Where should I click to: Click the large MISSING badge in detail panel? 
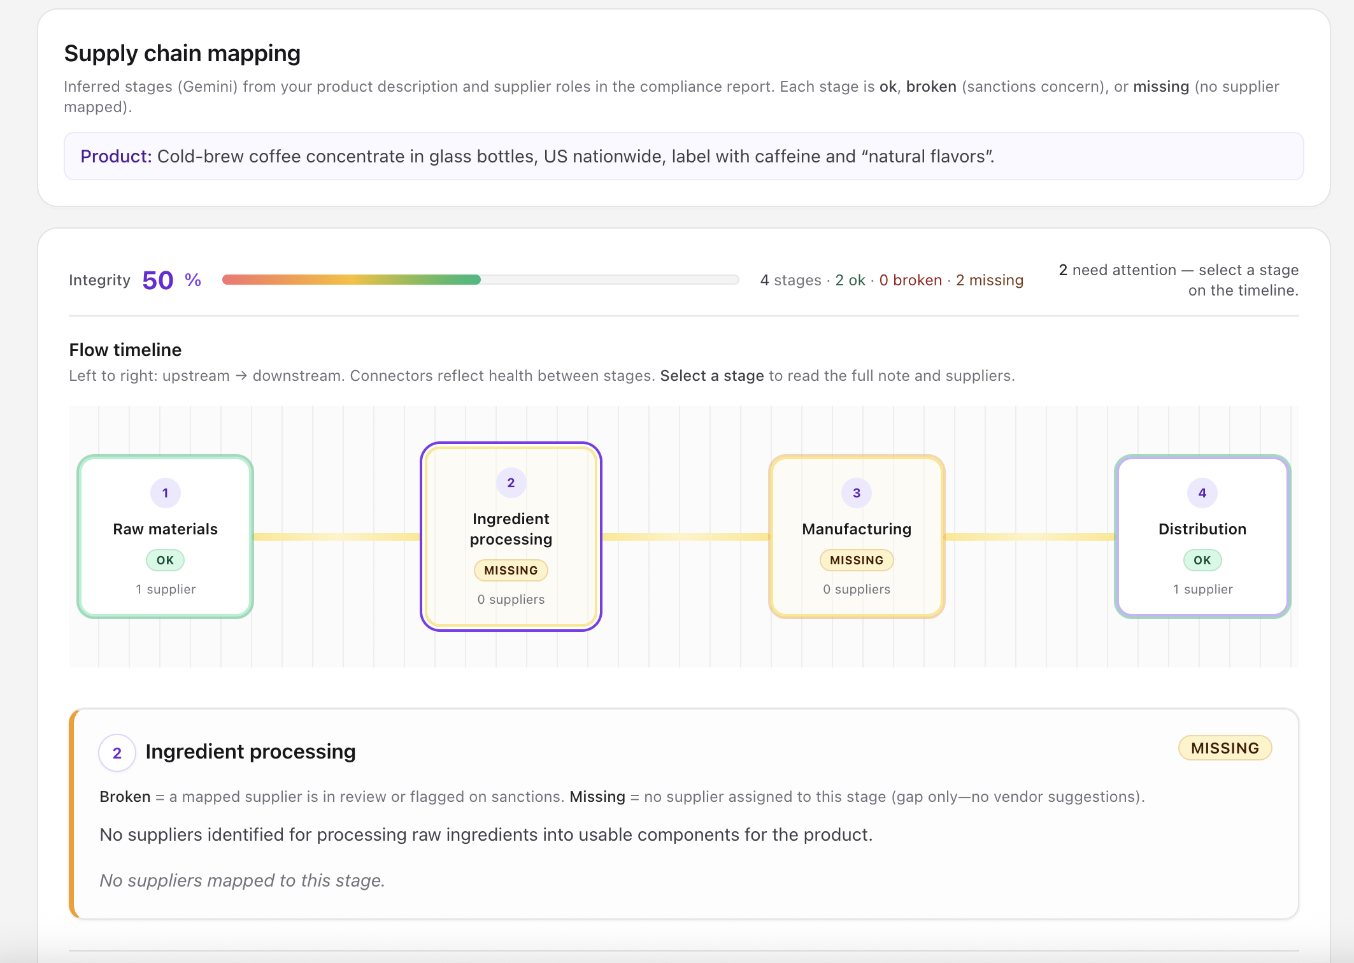1225,748
